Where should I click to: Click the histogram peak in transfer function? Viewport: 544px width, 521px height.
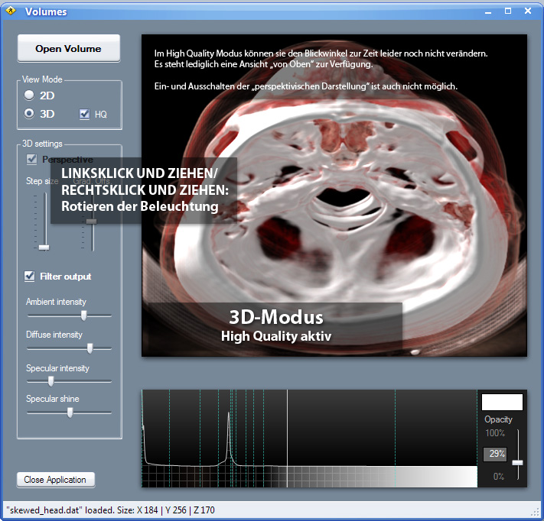coord(228,414)
